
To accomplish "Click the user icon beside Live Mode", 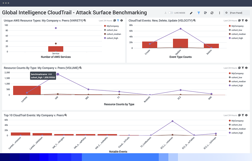I will pos(166,13).
